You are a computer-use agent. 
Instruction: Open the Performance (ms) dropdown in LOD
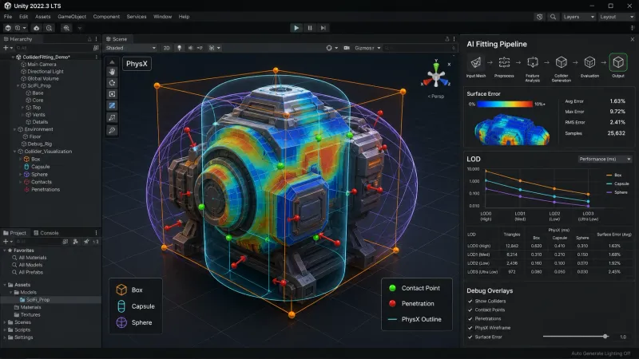(x=605, y=159)
